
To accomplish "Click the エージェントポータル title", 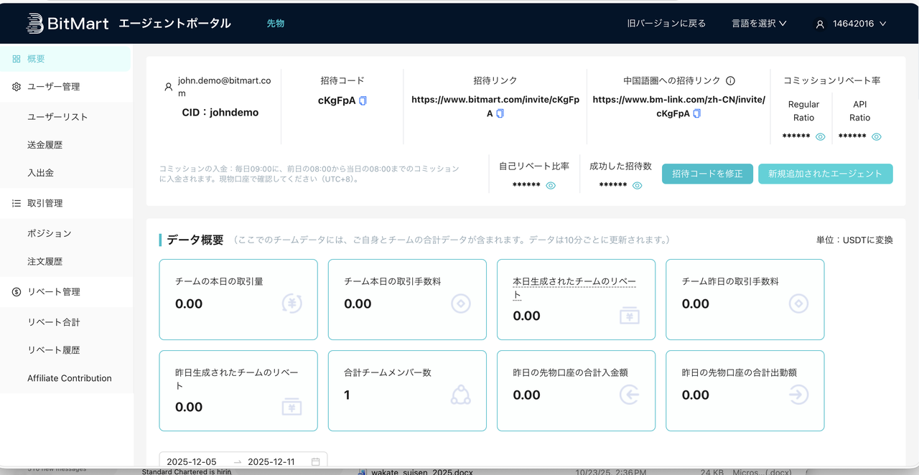I will tap(174, 23).
